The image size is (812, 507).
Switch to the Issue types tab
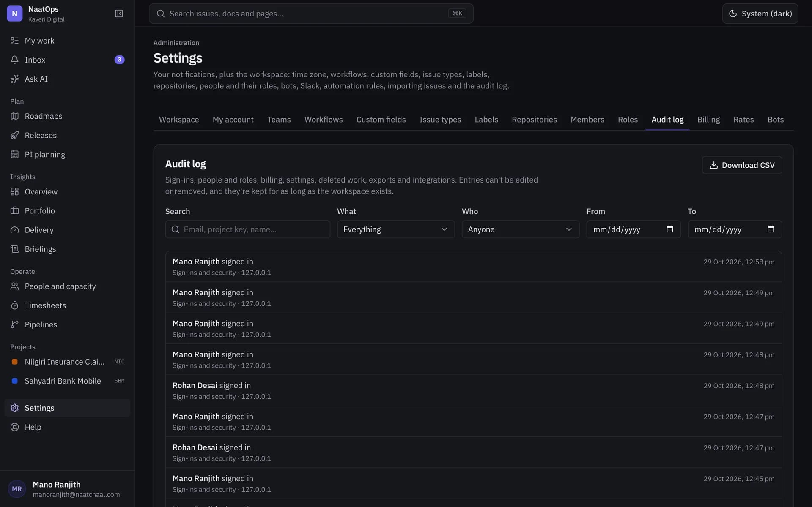point(440,120)
